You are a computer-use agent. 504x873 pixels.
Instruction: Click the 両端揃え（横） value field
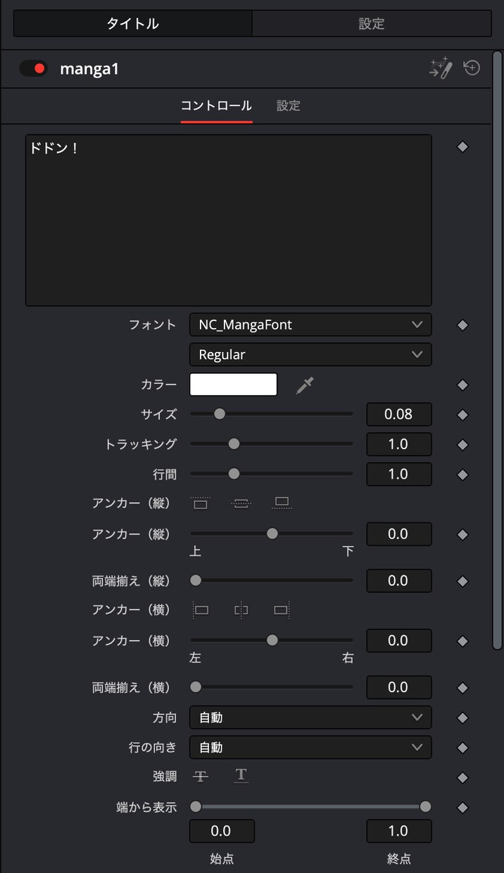click(399, 687)
